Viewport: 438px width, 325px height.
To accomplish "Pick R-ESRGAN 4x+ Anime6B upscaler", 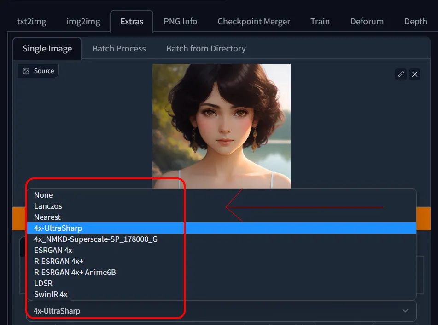I will (x=222, y=272).
